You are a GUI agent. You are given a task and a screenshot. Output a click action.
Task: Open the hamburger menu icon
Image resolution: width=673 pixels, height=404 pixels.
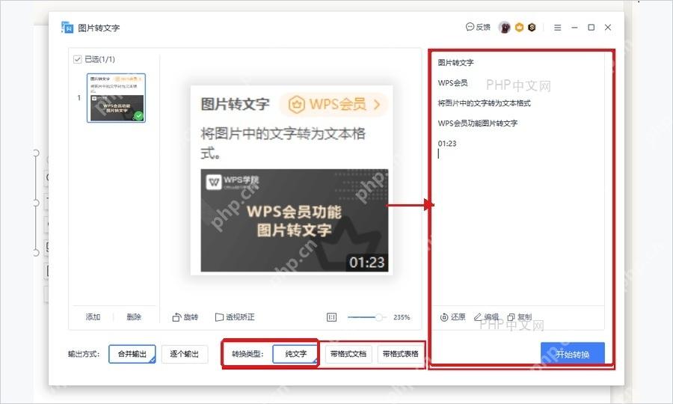[558, 28]
